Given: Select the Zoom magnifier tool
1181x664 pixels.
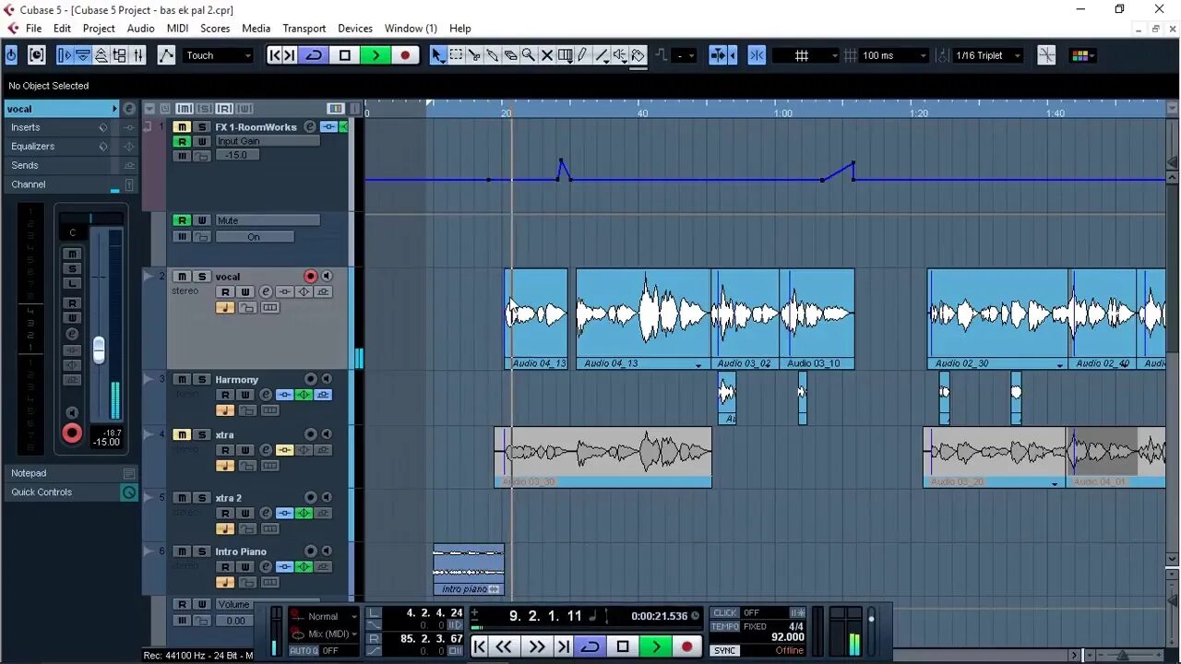Looking at the screenshot, I should coord(529,55).
